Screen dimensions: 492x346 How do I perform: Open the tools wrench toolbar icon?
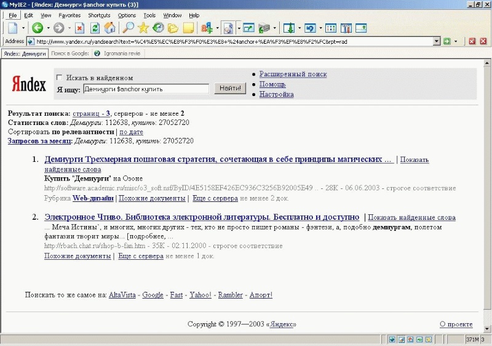tap(346, 28)
